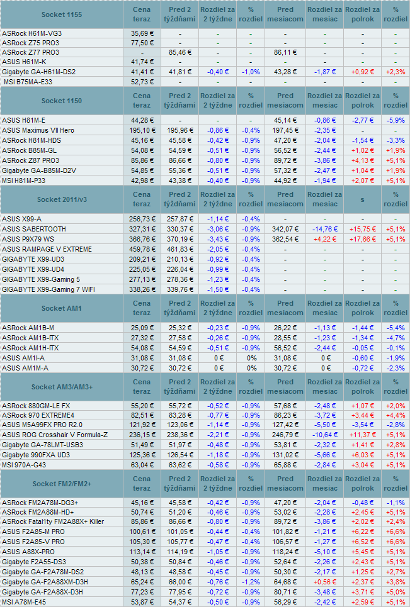Click ASUS F2A85-M PRO product name
This screenshot has height=607, width=410.
tap(33, 531)
